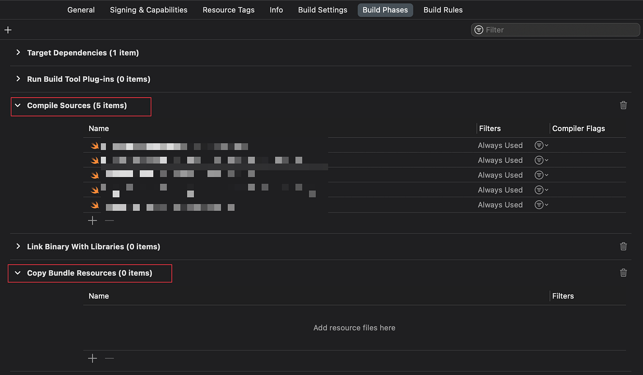The image size is (643, 375).
Task: Click the Filter search field
Action: [560, 30]
